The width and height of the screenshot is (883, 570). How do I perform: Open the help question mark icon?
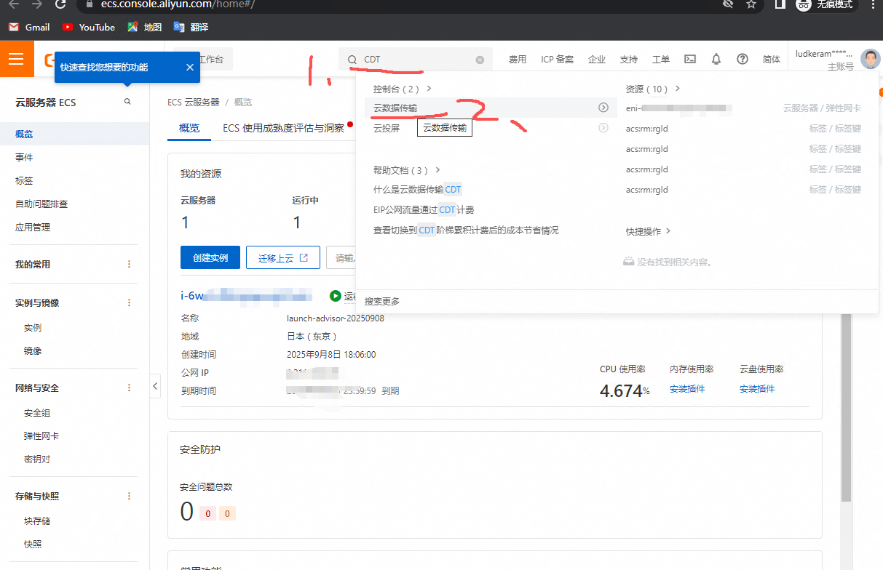[743, 60]
